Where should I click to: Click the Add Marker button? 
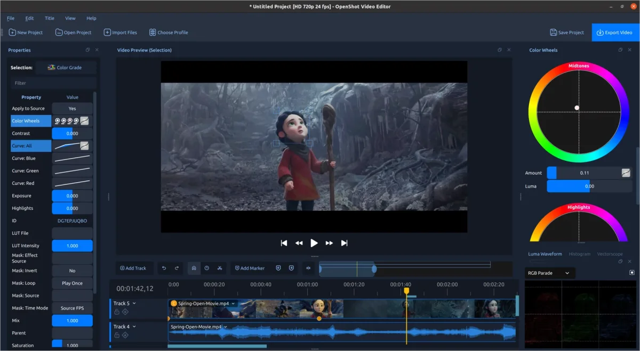click(250, 268)
